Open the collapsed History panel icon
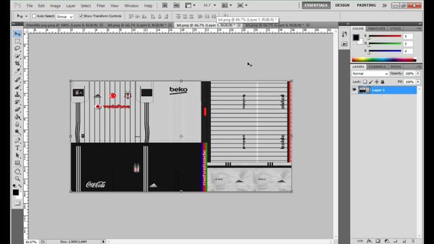Screen dimensions: 434x244 pos(344,35)
